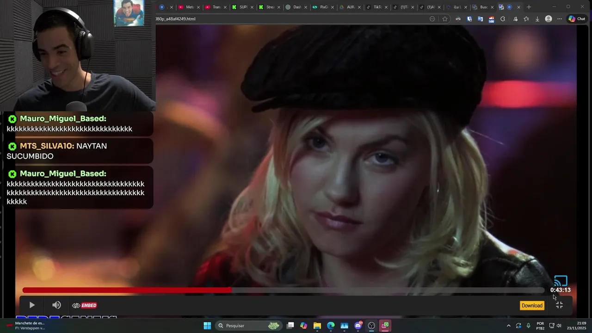Viewport: 592px width, 333px height.
Task: Open File Explorer from the taskbar
Action: (x=317, y=326)
